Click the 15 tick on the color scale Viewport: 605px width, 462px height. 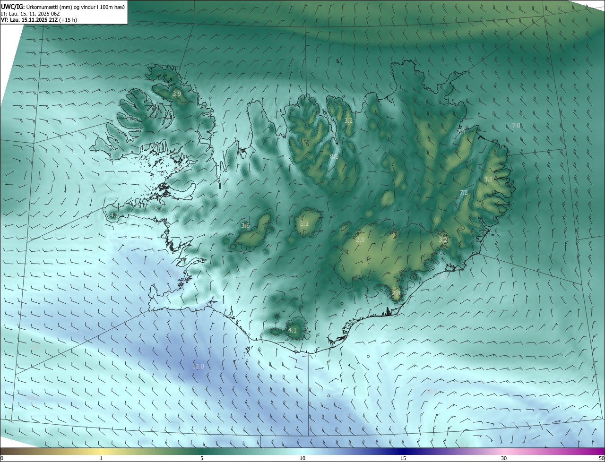[403, 458]
